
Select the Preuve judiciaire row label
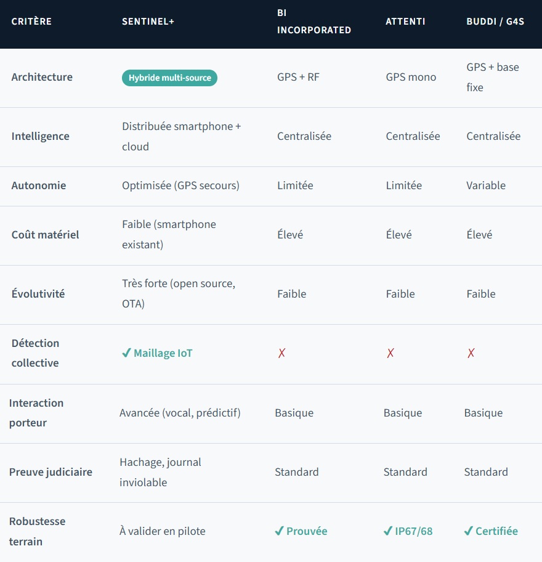pos(51,472)
